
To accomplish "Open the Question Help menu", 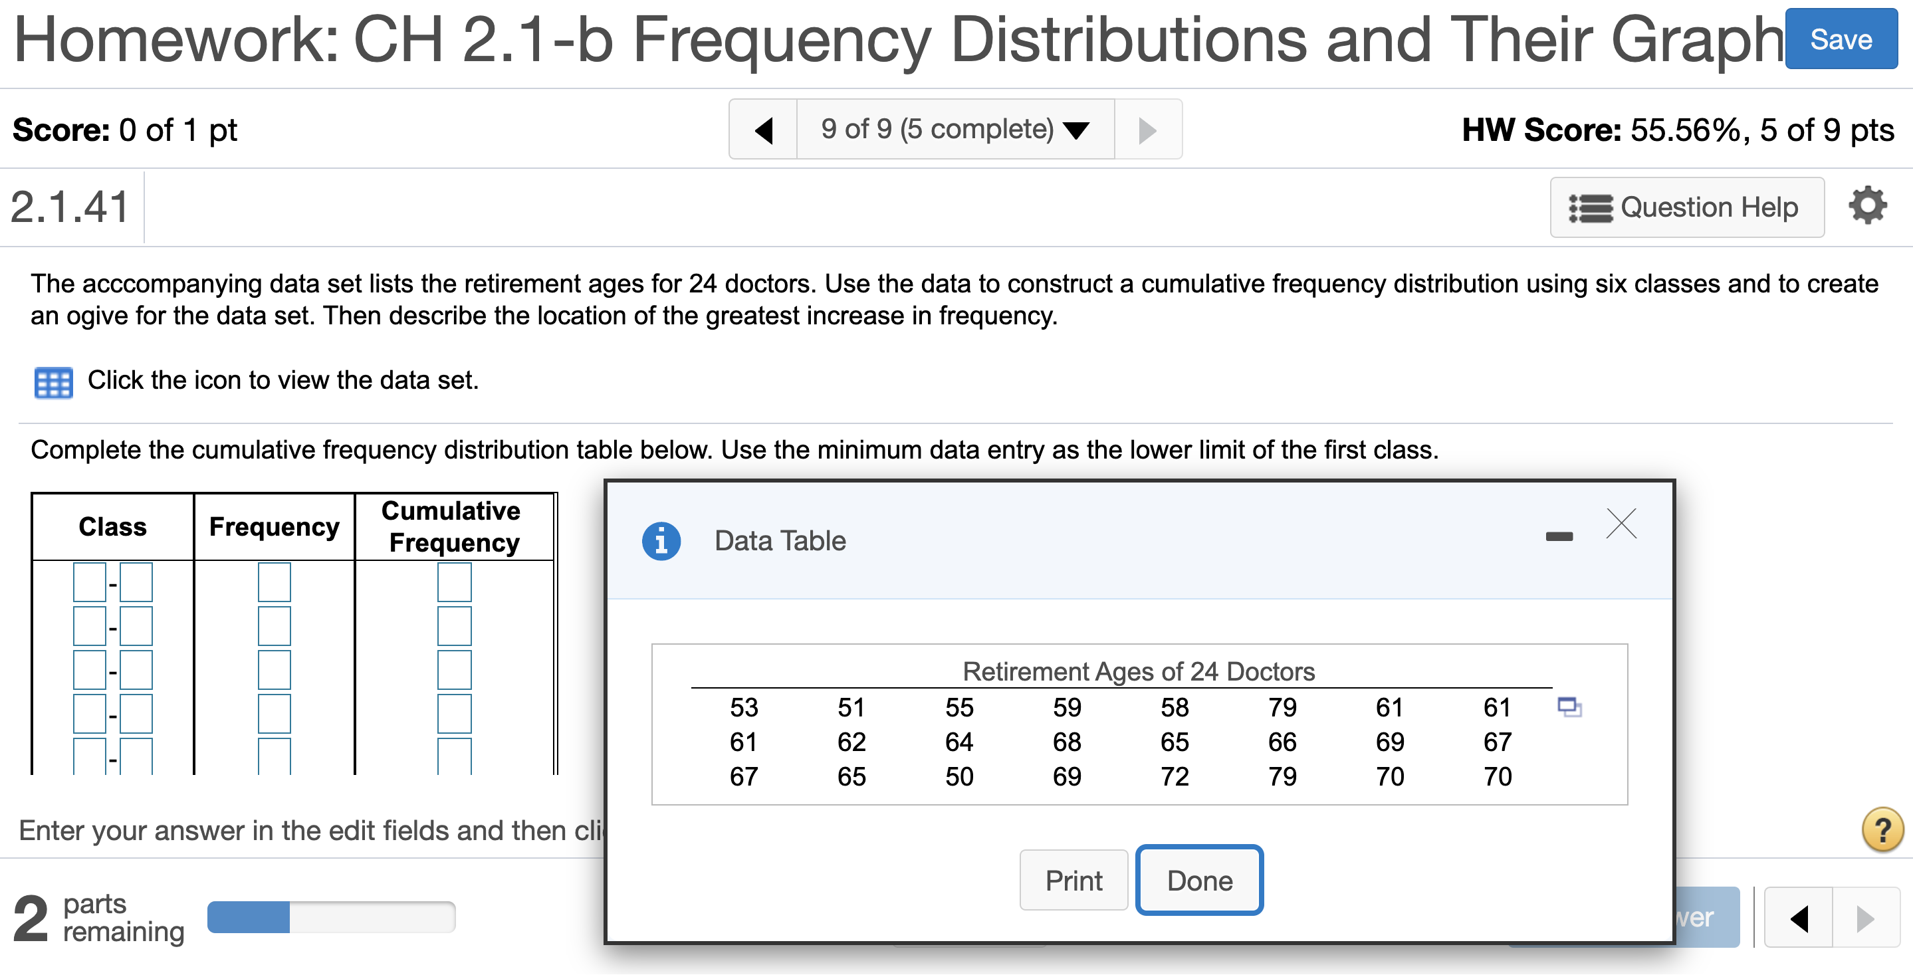I will 1686,207.
